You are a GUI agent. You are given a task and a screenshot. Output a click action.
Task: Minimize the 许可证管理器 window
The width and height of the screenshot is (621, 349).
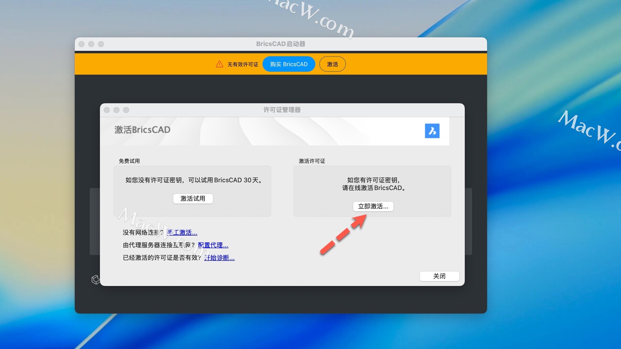(116, 110)
